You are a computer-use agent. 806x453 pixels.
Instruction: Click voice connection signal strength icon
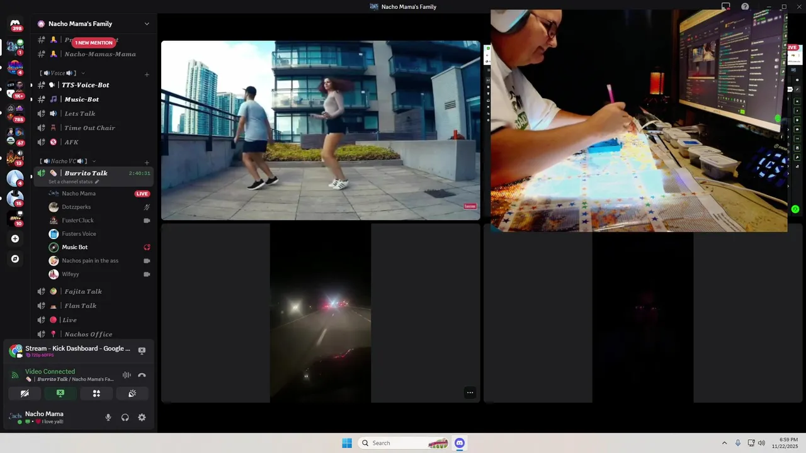[x=15, y=376]
